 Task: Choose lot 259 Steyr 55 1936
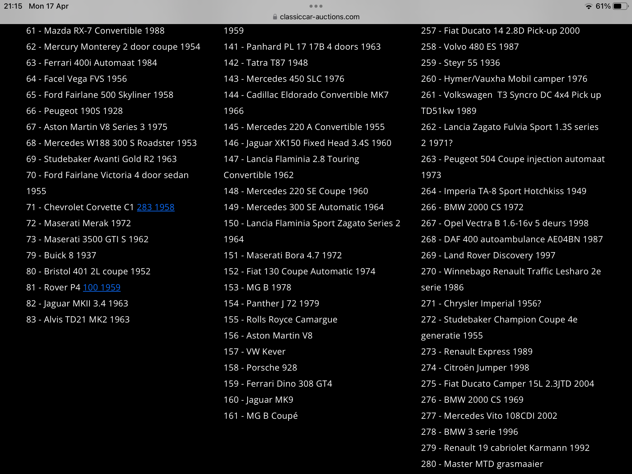pyautogui.click(x=460, y=63)
